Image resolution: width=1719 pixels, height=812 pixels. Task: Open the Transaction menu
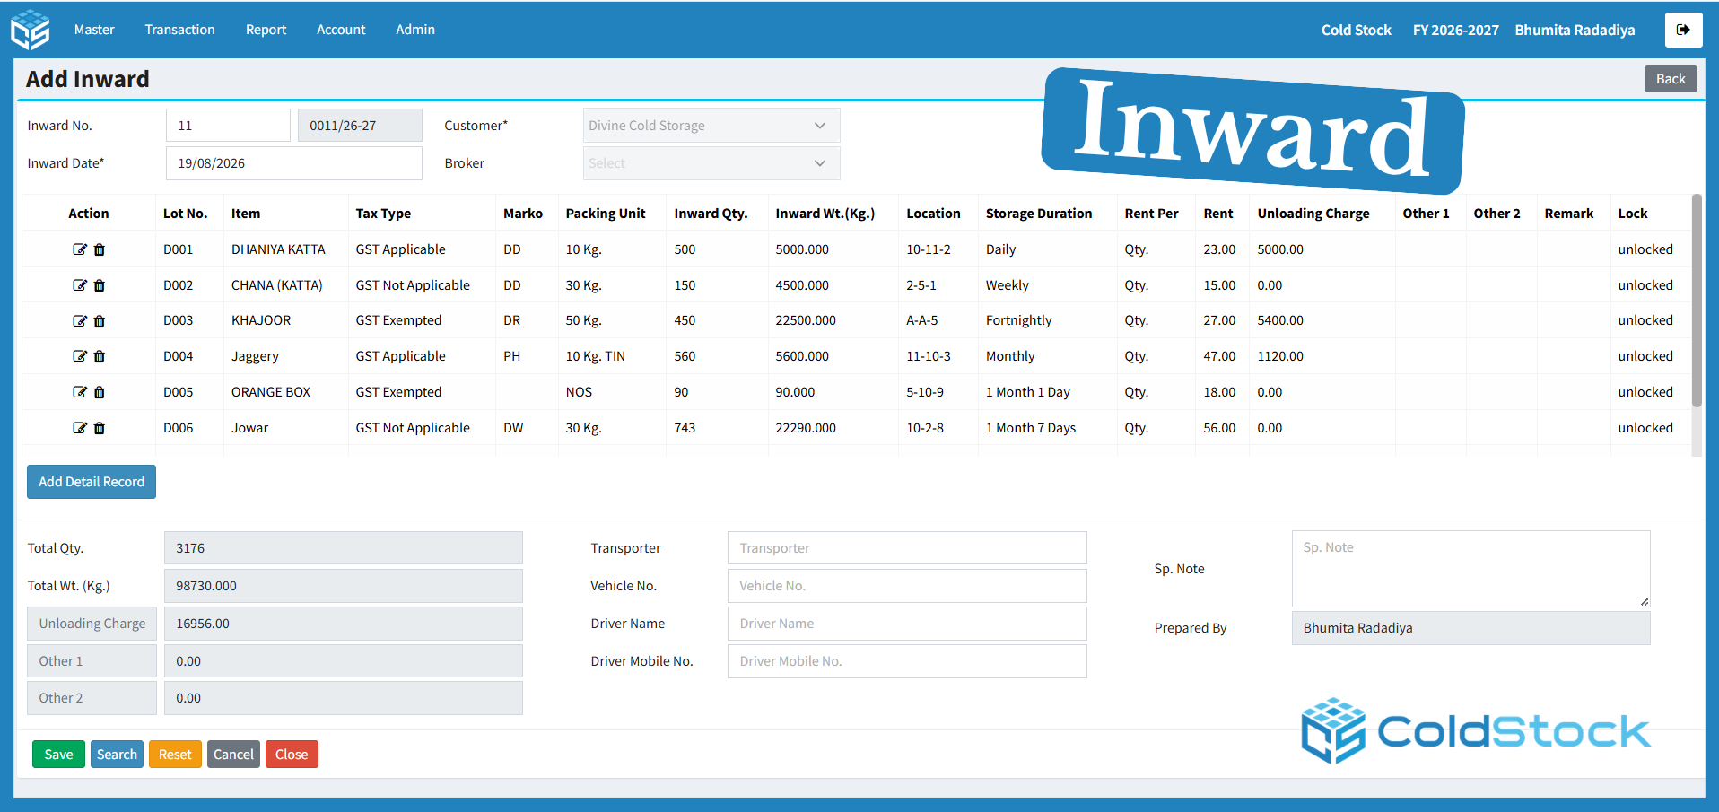pyautogui.click(x=180, y=30)
